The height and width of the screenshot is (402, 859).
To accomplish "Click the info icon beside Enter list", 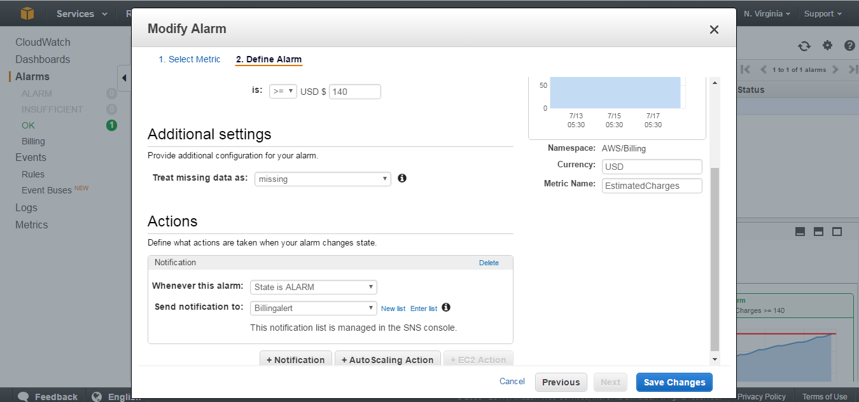I will pos(446,307).
